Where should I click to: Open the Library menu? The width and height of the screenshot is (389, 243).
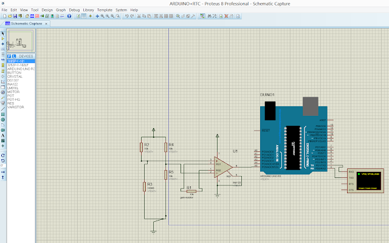(88, 10)
